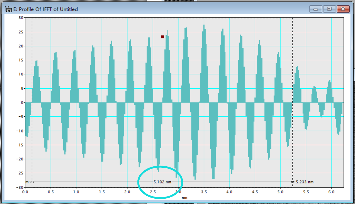This screenshot has width=355, height=204.
Task: Click the arrow beside 5.233 nm
Action: (x=294, y=182)
